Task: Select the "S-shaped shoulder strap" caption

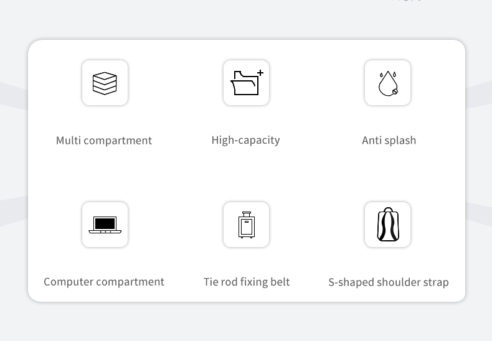Action: pos(389,282)
